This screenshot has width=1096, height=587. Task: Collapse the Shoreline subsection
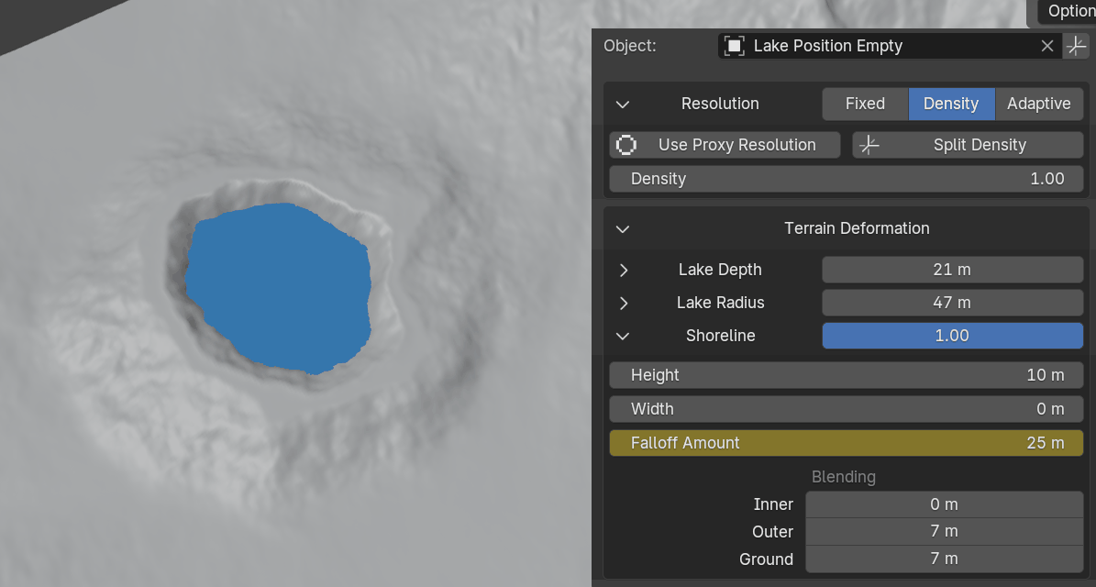[x=623, y=336]
